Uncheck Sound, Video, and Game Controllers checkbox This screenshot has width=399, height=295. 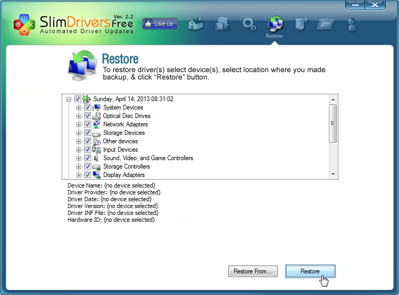point(87,158)
